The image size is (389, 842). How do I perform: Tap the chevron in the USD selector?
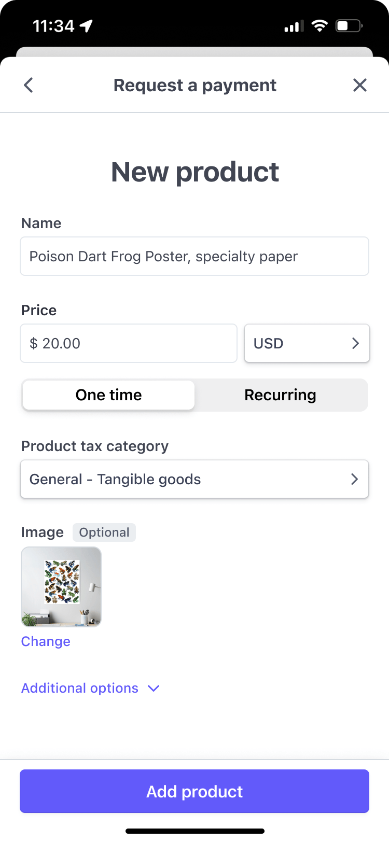(x=355, y=343)
